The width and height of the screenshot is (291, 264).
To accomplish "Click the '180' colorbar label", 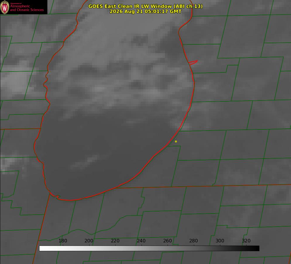I will [x=63, y=241].
